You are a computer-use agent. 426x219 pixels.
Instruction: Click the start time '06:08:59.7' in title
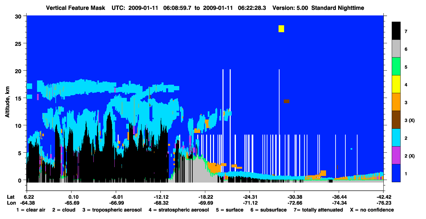click(179, 8)
